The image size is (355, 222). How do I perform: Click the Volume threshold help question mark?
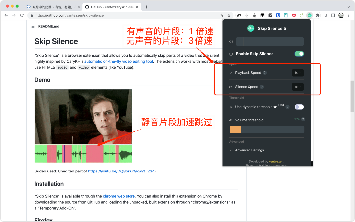click(303, 119)
